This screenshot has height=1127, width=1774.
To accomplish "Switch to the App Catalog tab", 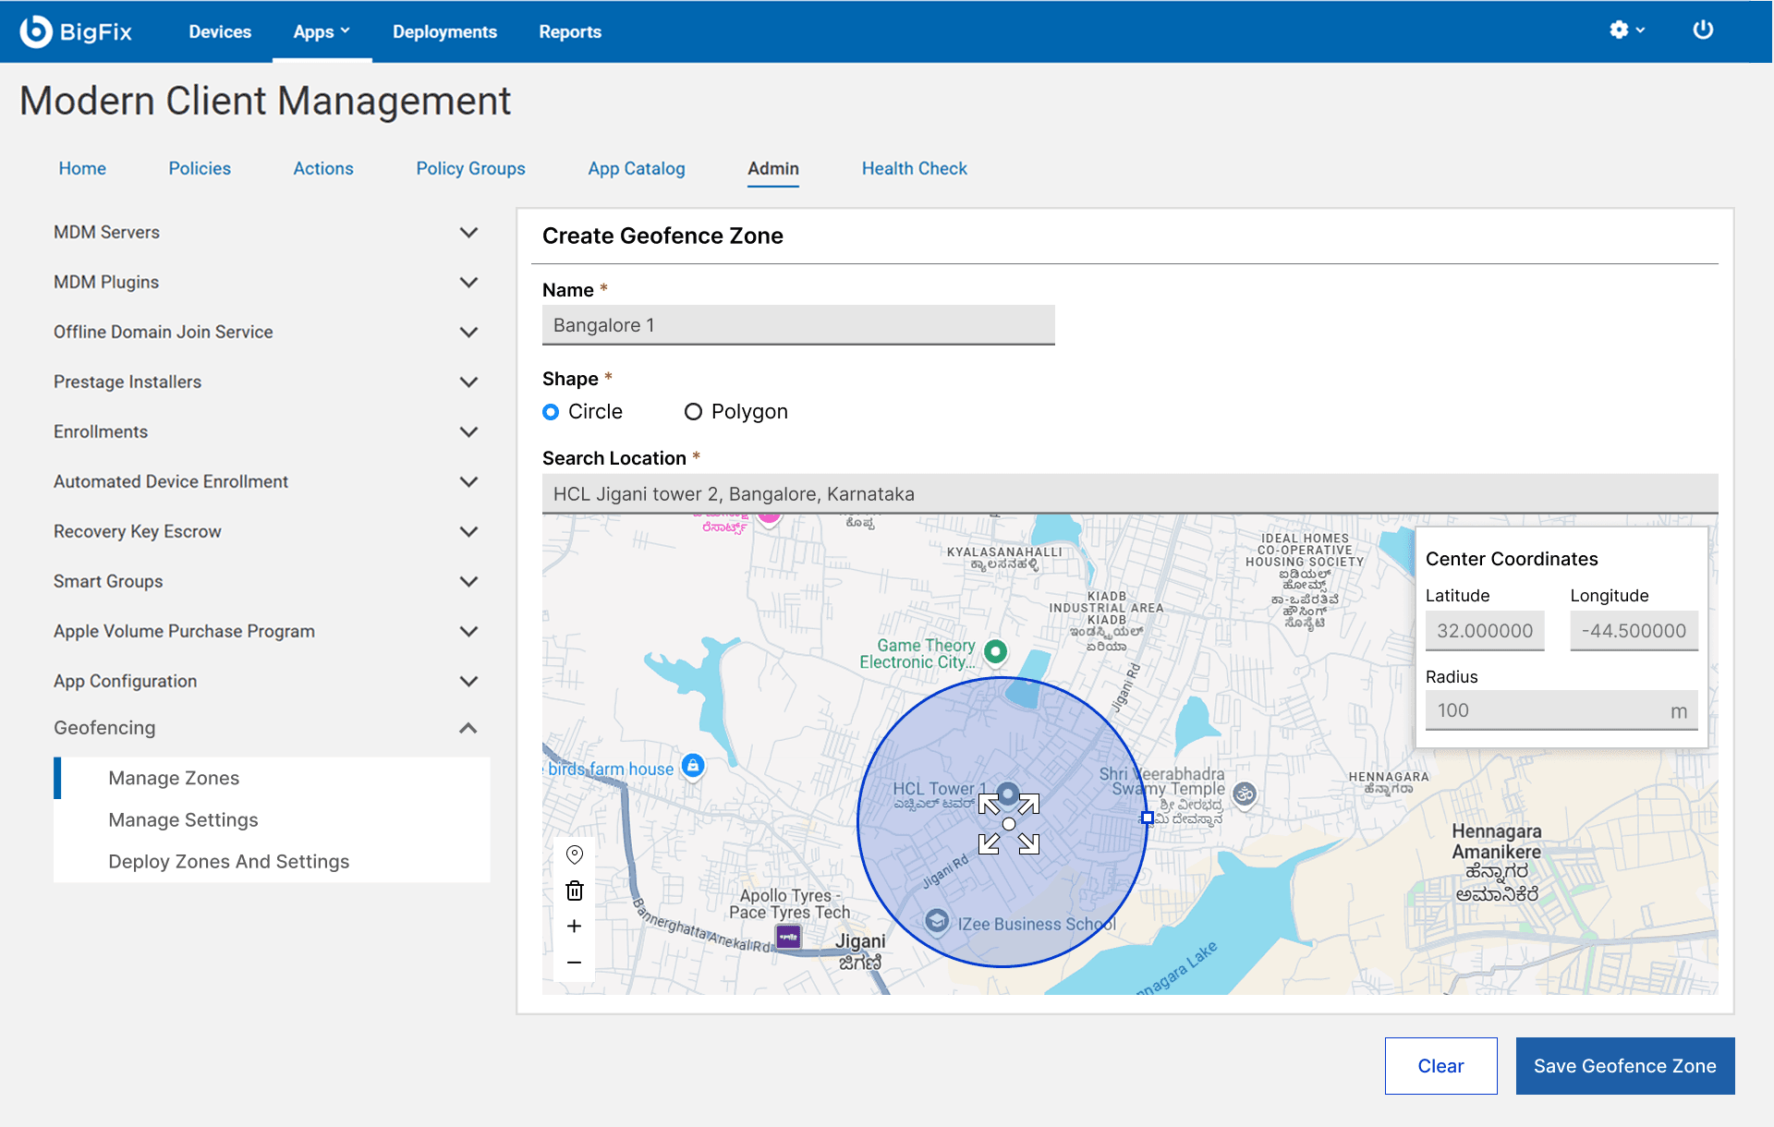I will pos(637,168).
